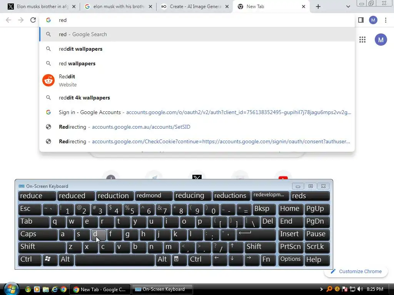Toggle the left Shift key on keyboard

(x=42, y=247)
